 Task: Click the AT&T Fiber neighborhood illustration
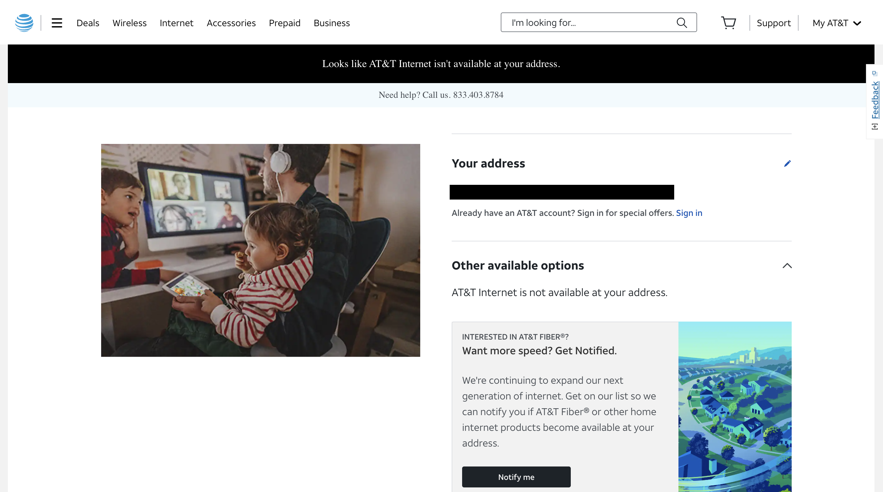coord(735,407)
